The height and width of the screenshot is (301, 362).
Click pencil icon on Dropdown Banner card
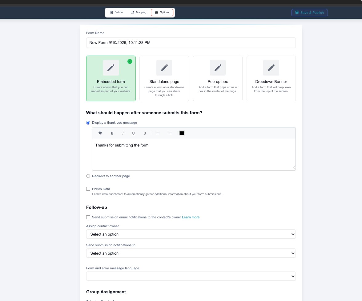(271, 68)
